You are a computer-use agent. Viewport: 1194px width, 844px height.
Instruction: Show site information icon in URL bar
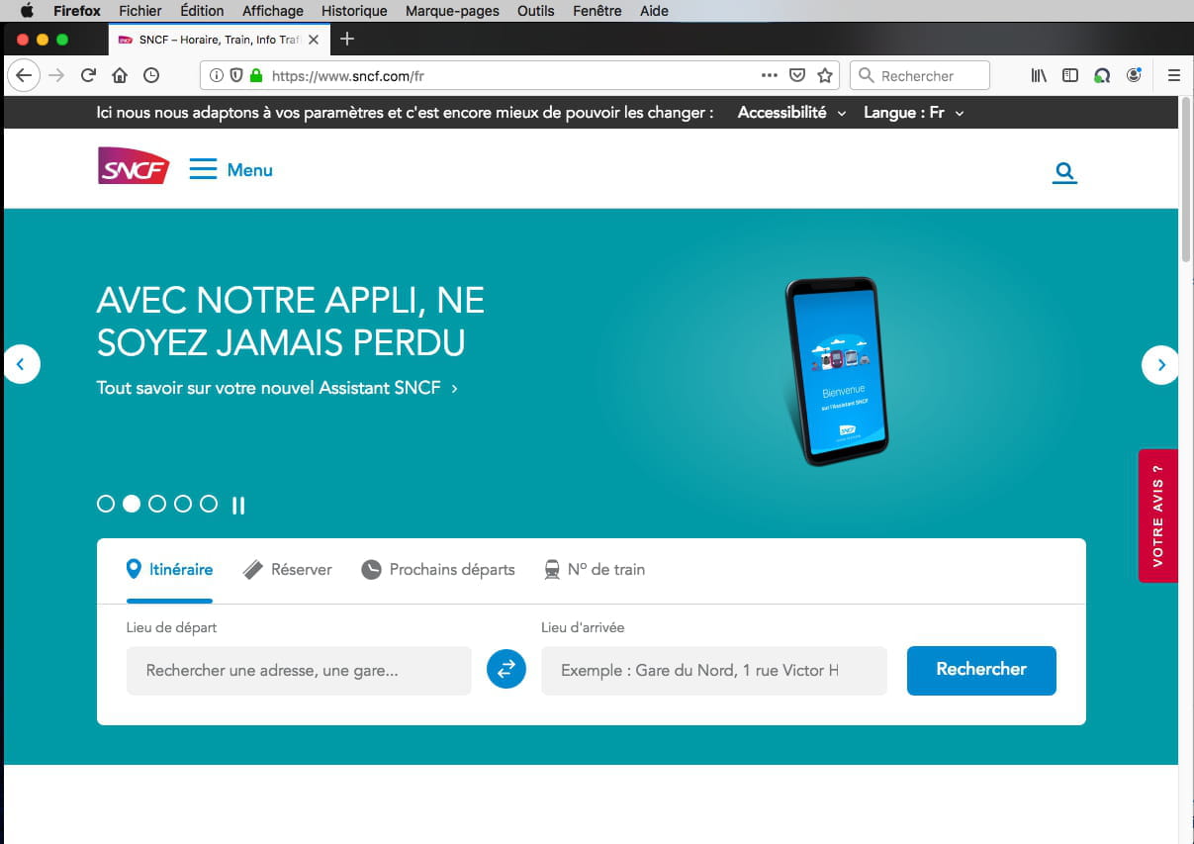pos(217,75)
